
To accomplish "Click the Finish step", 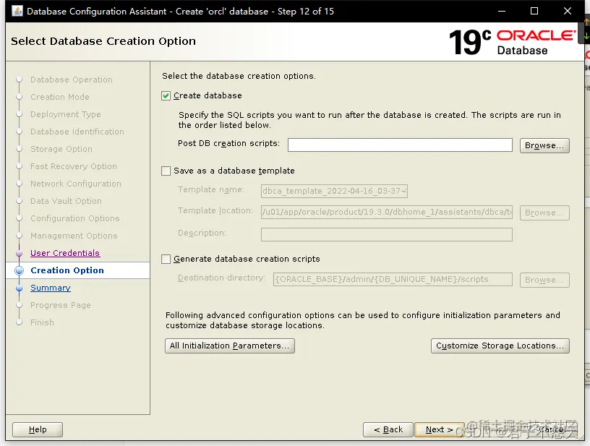I will (x=42, y=322).
